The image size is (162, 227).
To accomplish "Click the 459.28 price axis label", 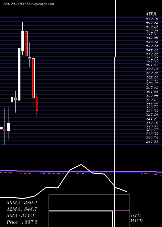I will pyautogui.click(x=152, y=27).
